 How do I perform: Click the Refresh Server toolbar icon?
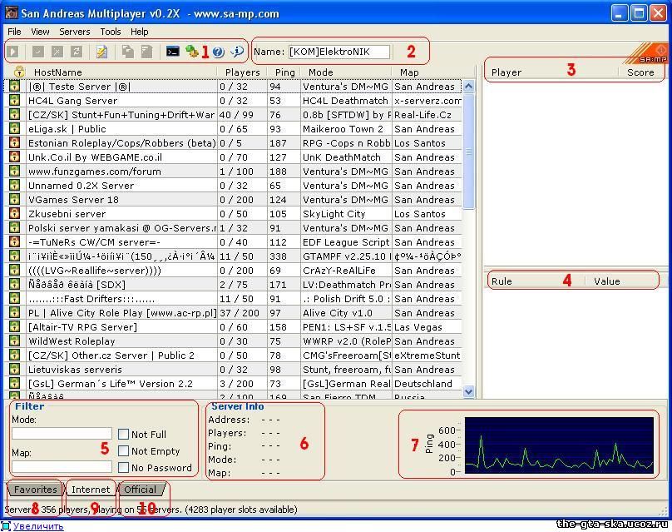click(77, 52)
